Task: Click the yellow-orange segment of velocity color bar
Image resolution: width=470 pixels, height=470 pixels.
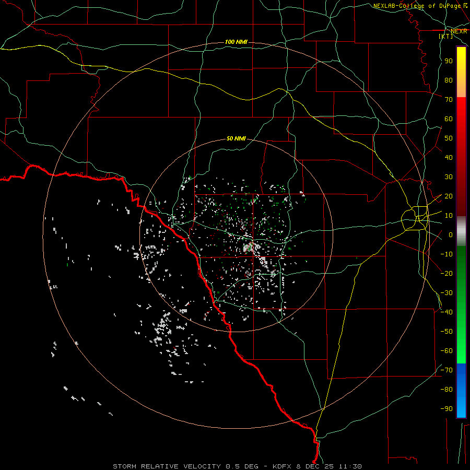Action: pos(461,72)
